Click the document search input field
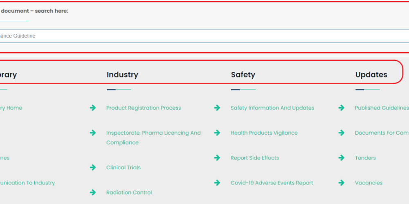 point(204,36)
